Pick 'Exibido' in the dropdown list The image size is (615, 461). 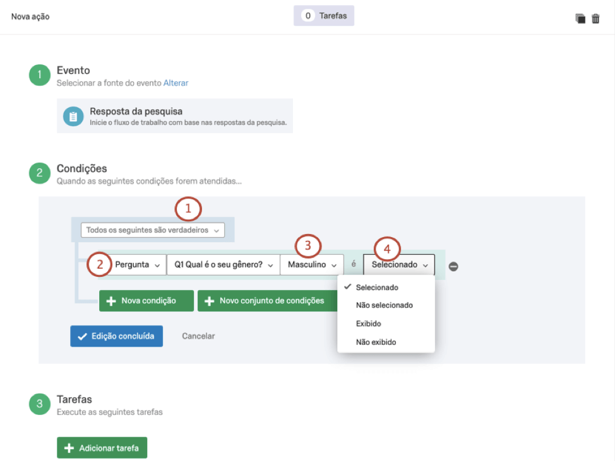368,324
